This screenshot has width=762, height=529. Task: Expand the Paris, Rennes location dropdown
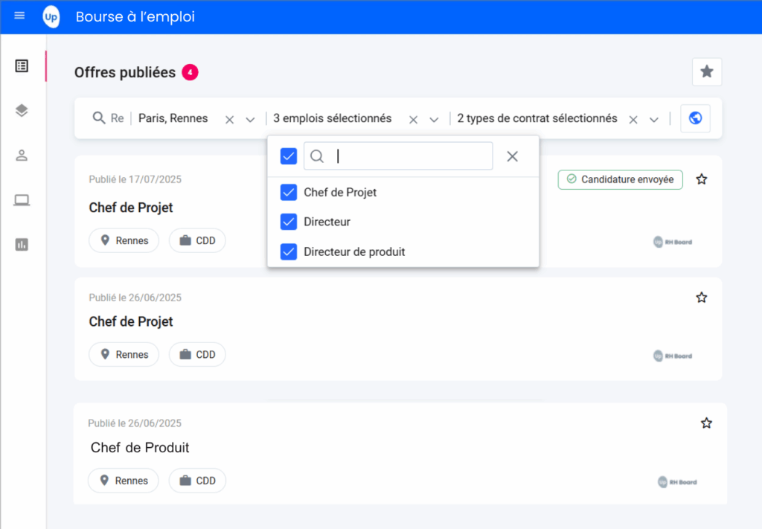(250, 120)
